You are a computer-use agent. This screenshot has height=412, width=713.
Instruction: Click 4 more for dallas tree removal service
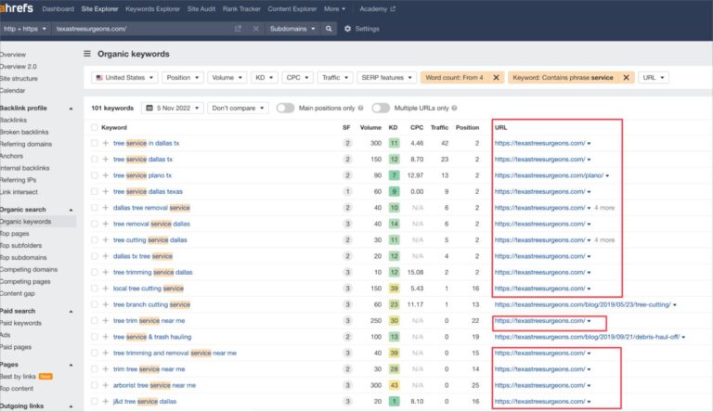pyautogui.click(x=604, y=208)
